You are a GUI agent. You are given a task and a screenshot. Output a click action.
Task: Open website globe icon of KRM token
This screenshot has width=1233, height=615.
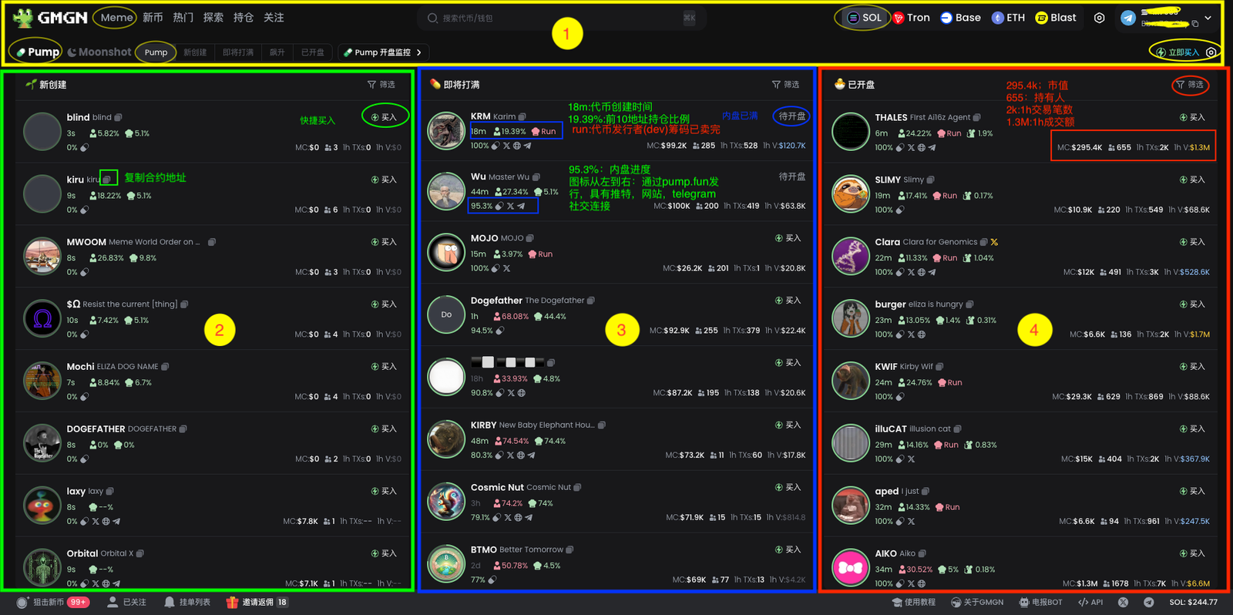coord(517,146)
